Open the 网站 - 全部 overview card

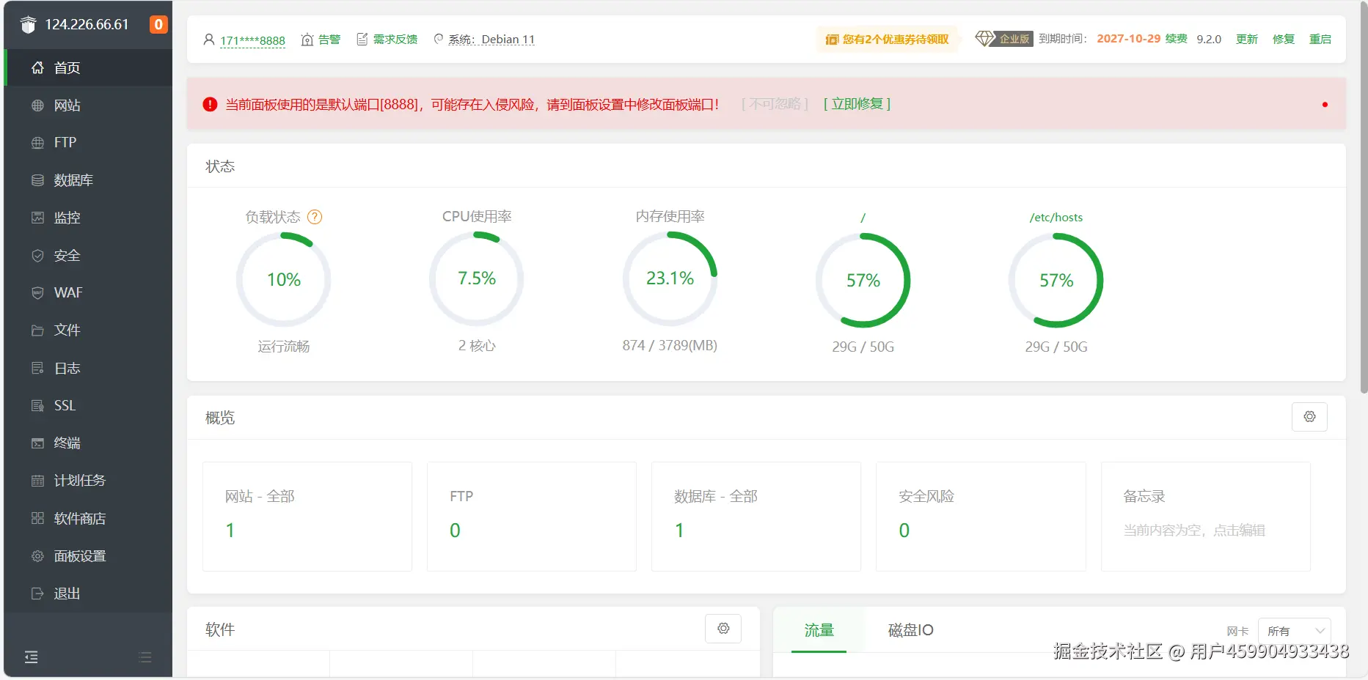tap(307, 517)
